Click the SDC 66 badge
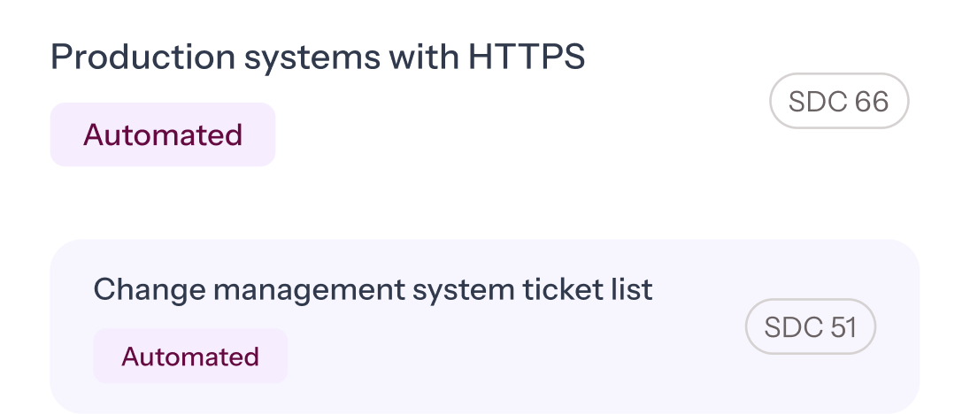 point(838,103)
